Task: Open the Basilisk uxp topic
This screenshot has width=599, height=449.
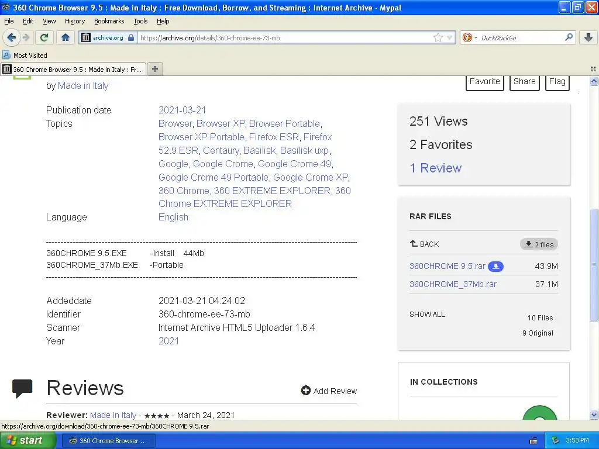Action: [x=304, y=150]
